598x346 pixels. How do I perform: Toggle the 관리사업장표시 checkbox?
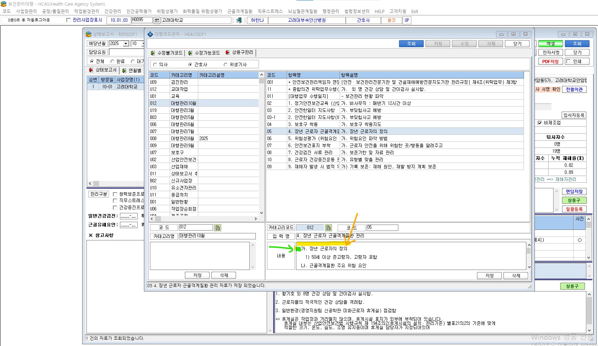coord(68,20)
